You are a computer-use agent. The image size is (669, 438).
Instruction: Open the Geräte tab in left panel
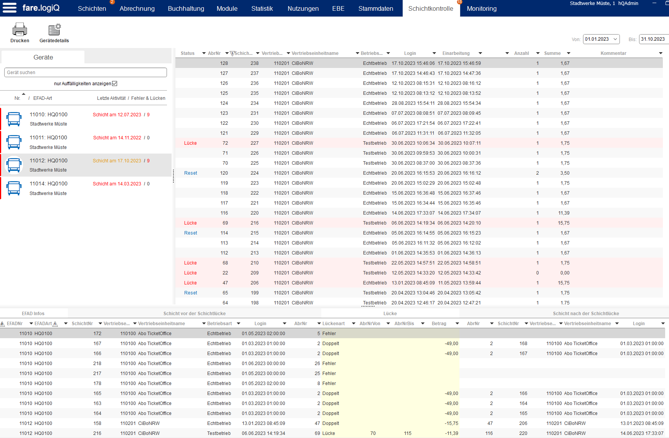click(43, 57)
